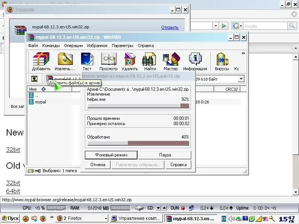Click the Извлечь (Extract) toolbar icon
This screenshot has height=224, width=299.
65,61
